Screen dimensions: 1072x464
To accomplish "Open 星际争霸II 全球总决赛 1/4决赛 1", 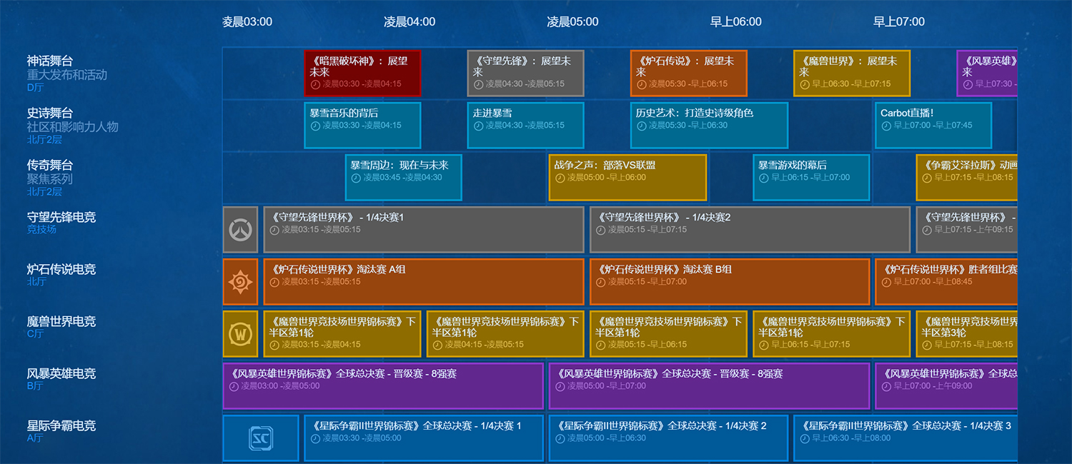I will pos(424,438).
